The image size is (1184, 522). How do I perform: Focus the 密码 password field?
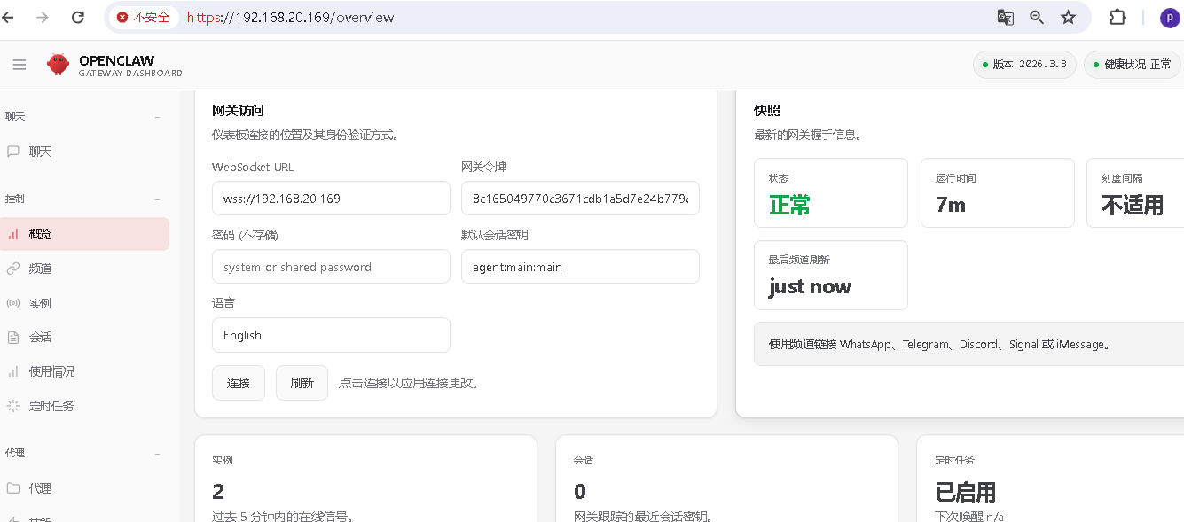click(331, 267)
